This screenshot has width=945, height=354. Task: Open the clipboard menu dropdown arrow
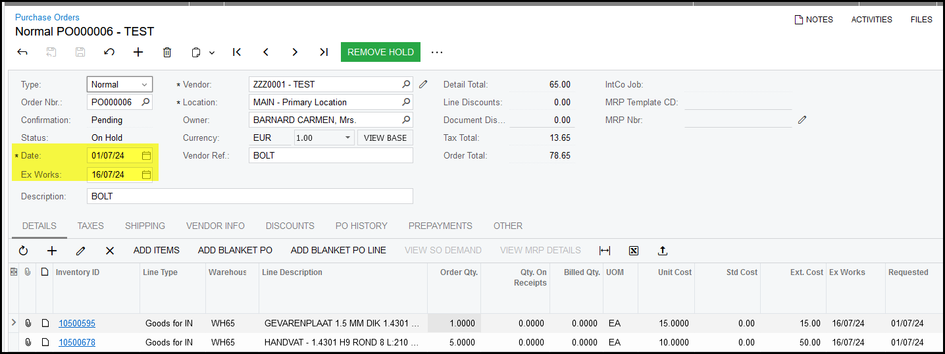[212, 53]
